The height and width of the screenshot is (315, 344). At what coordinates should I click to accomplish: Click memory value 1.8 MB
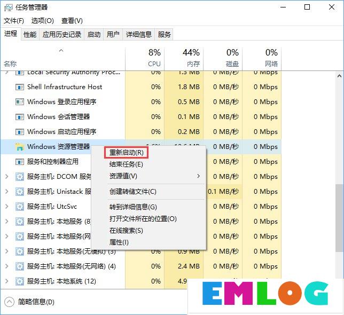click(189, 87)
